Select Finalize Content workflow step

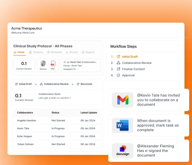133,69
